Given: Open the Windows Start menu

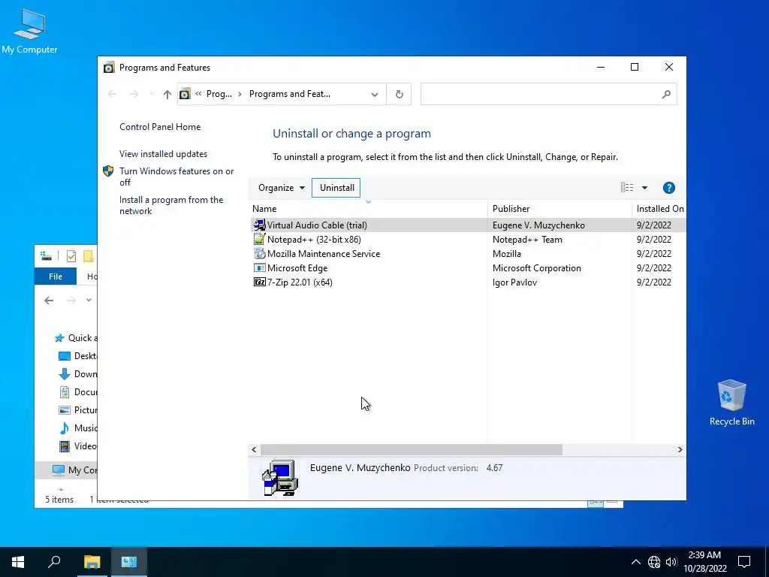Looking at the screenshot, I should [18, 562].
